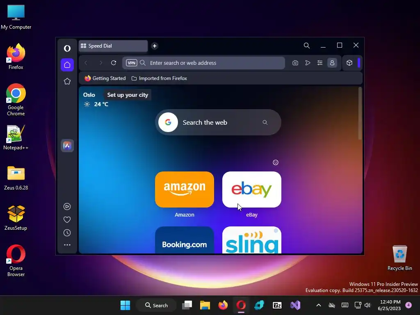
Task: Open the flow send arrow icon in the toolbar
Action: (308, 63)
